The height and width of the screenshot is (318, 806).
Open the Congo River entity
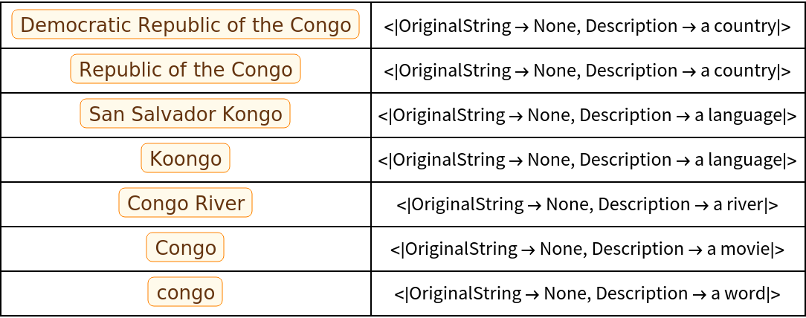[185, 204]
